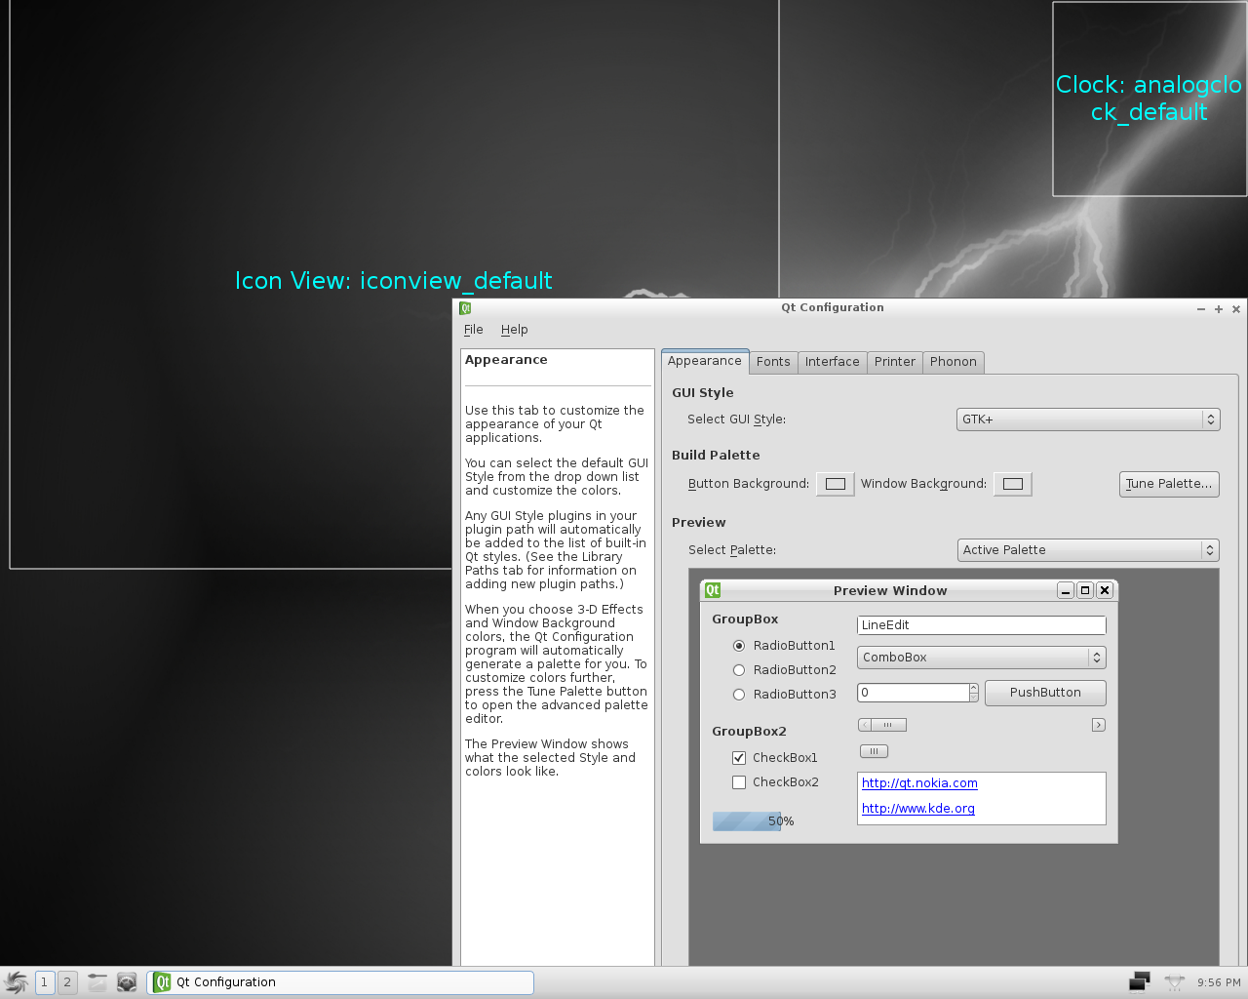
Task: Uncheck CheckBox1 in the preview
Action: click(739, 758)
